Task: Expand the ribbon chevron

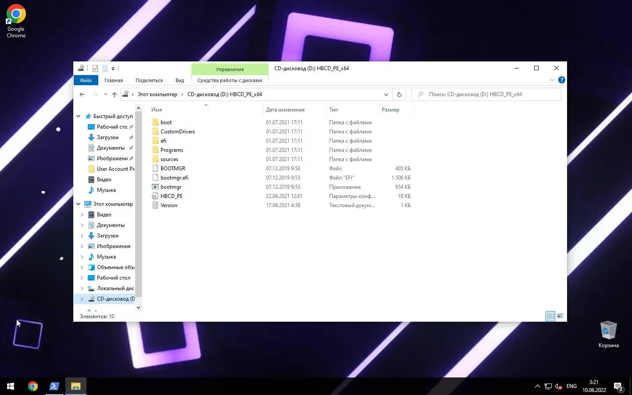Action: point(552,80)
